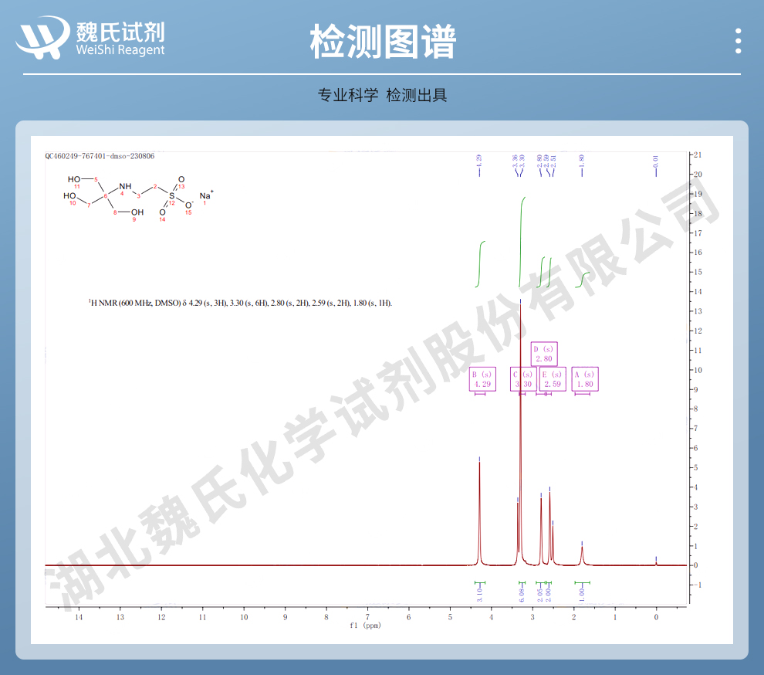The width and height of the screenshot is (764, 675).
Task: Click the 1.00 integral value under spectrum
Action: click(x=582, y=595)
